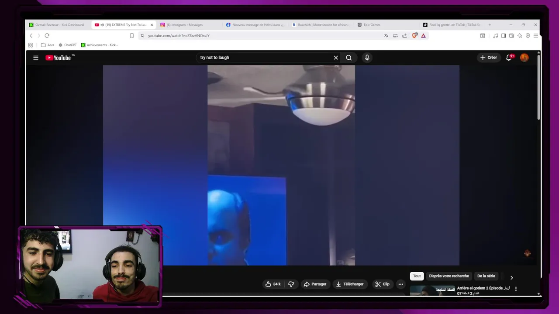The image size is (559, 314).
Task: Open ChatGPT bookmark
Action: click(x=68, y=45)
